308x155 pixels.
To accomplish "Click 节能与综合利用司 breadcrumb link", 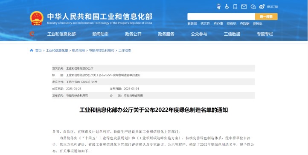I will [102, 51].
